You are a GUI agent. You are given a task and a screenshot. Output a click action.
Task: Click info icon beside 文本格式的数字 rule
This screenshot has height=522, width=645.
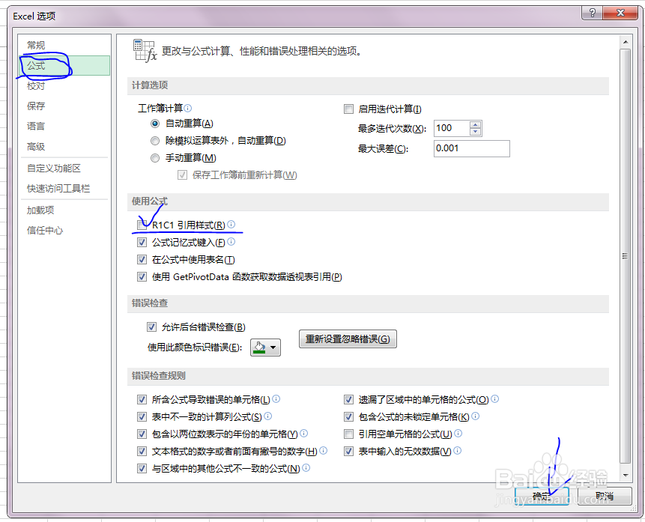pyautogui.click(x=324, y=450)
